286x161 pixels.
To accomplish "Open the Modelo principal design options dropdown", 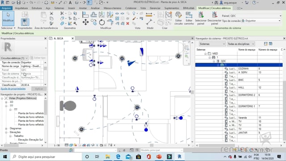I will coord(161,150).
